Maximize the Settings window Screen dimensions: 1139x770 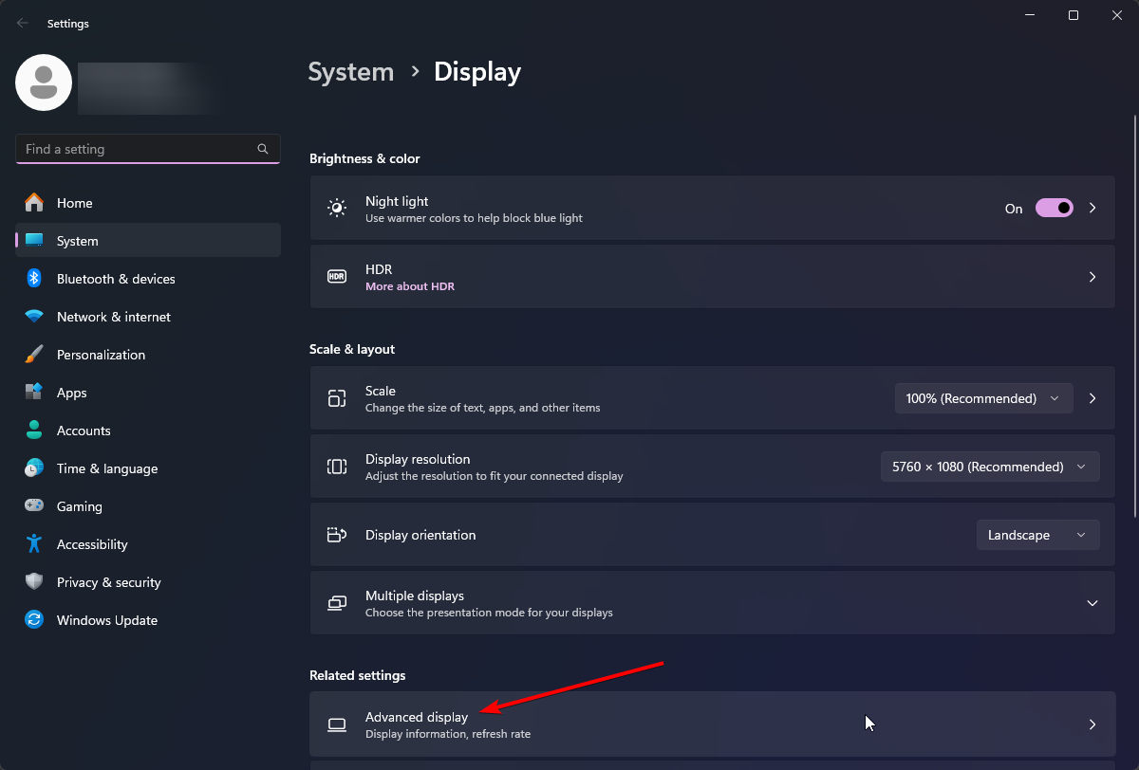1073,15
